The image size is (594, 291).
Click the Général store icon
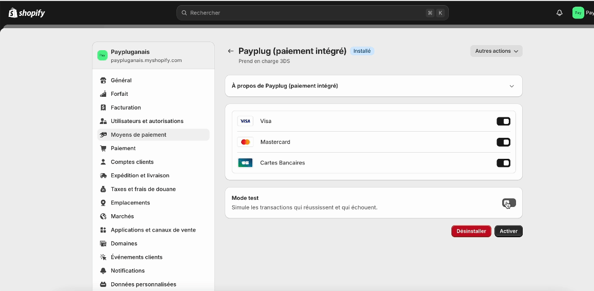point(103,80)
